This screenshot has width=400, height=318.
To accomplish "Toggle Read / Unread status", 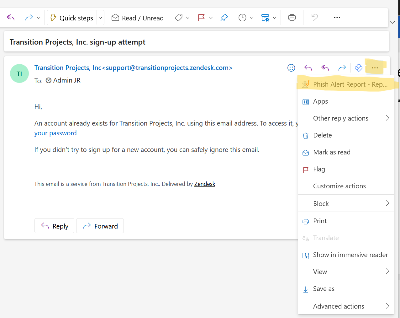I will point(137,18).
